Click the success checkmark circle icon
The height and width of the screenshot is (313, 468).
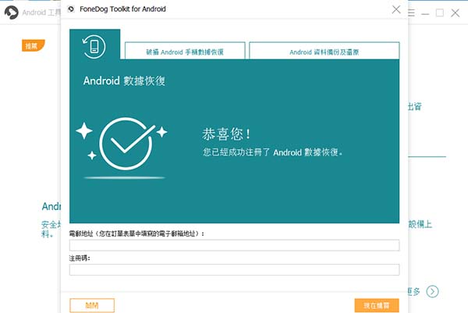point(126,144)
